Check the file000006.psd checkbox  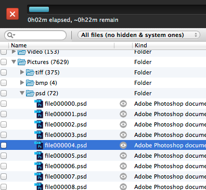click(4, 166)
